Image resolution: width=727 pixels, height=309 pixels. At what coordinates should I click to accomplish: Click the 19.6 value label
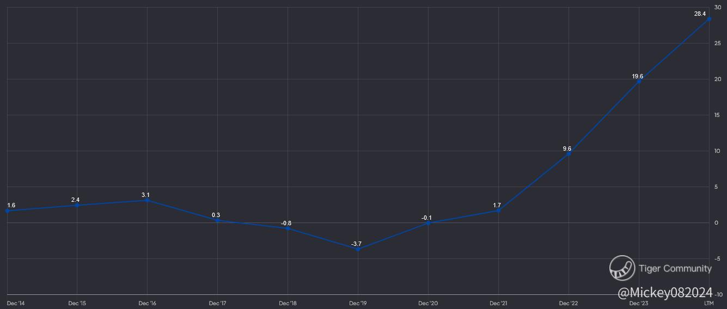pyautogui.click(x=638, y=77)
